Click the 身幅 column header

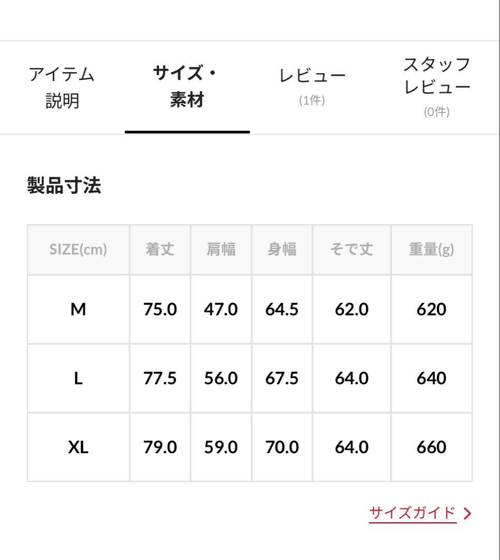282,249
